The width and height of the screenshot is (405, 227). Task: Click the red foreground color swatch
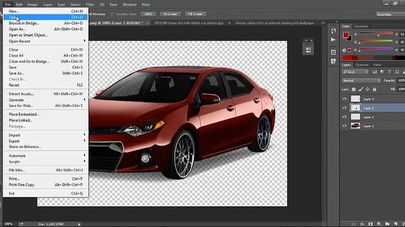346,35
